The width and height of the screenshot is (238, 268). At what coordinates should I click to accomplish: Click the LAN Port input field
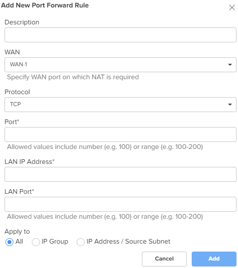[120, 204]
